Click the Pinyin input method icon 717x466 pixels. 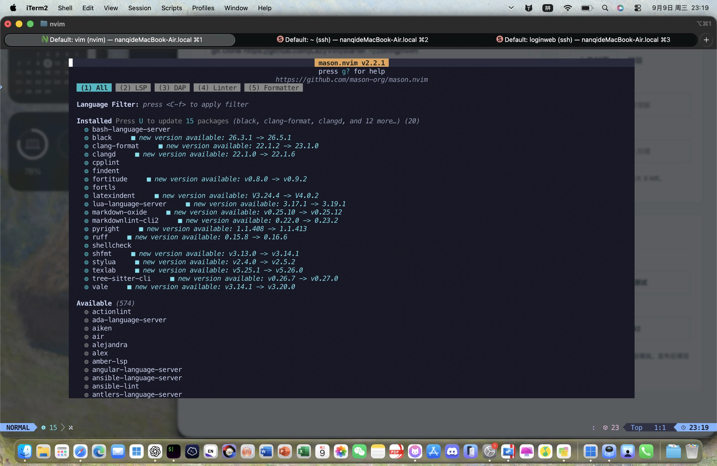pos(548,8)
